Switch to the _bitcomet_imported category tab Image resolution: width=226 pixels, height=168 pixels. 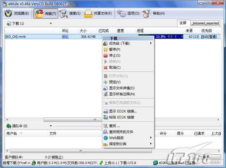click(x=205, y=23)
